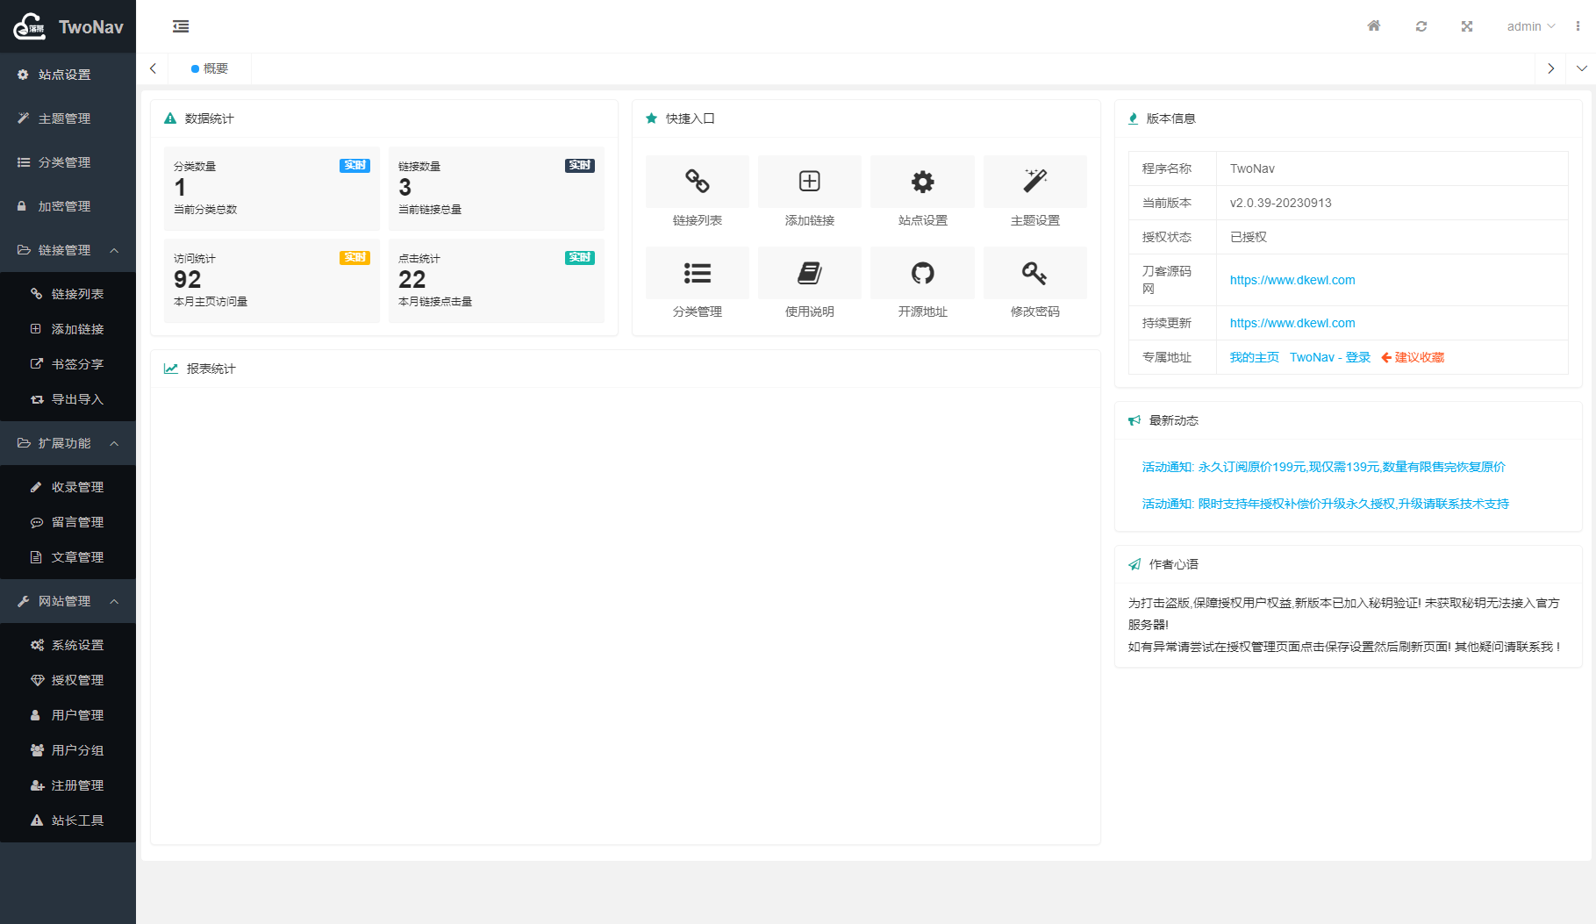
Task: Visit 我的主页 in 版本信息
Action: pyautogui.click(x=1254, y=357)
